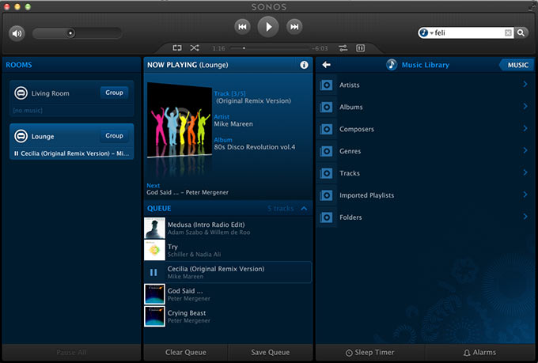
Task: Clear the search text with X
Action: 508,33
